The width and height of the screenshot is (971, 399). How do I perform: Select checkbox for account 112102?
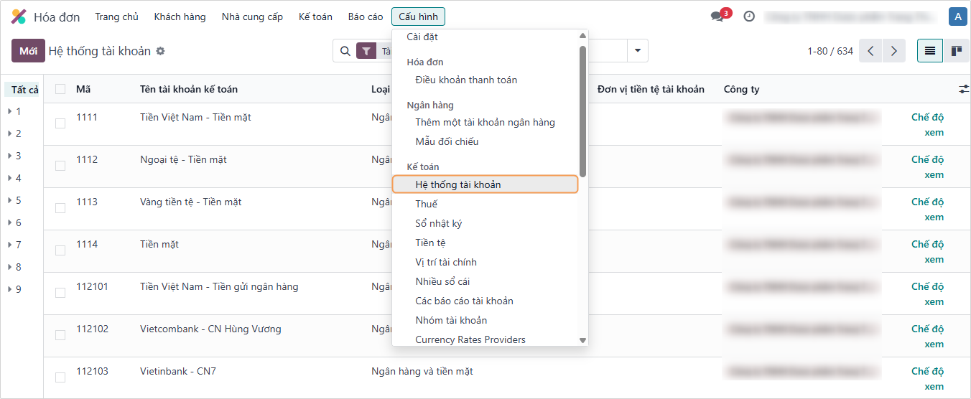point(60,335)
